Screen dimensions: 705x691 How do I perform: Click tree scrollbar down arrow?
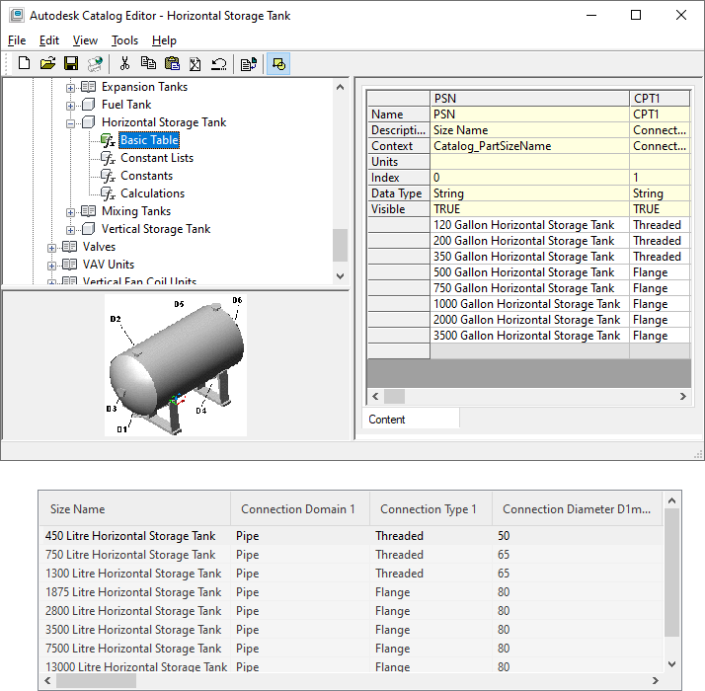click(x=341, y=276)
